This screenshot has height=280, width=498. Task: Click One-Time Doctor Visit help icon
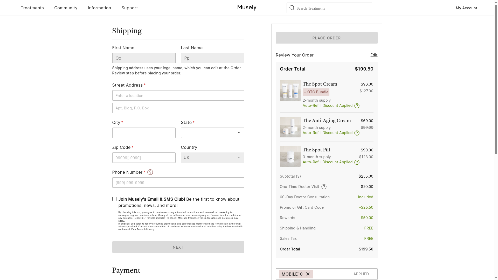coord(324,187)
